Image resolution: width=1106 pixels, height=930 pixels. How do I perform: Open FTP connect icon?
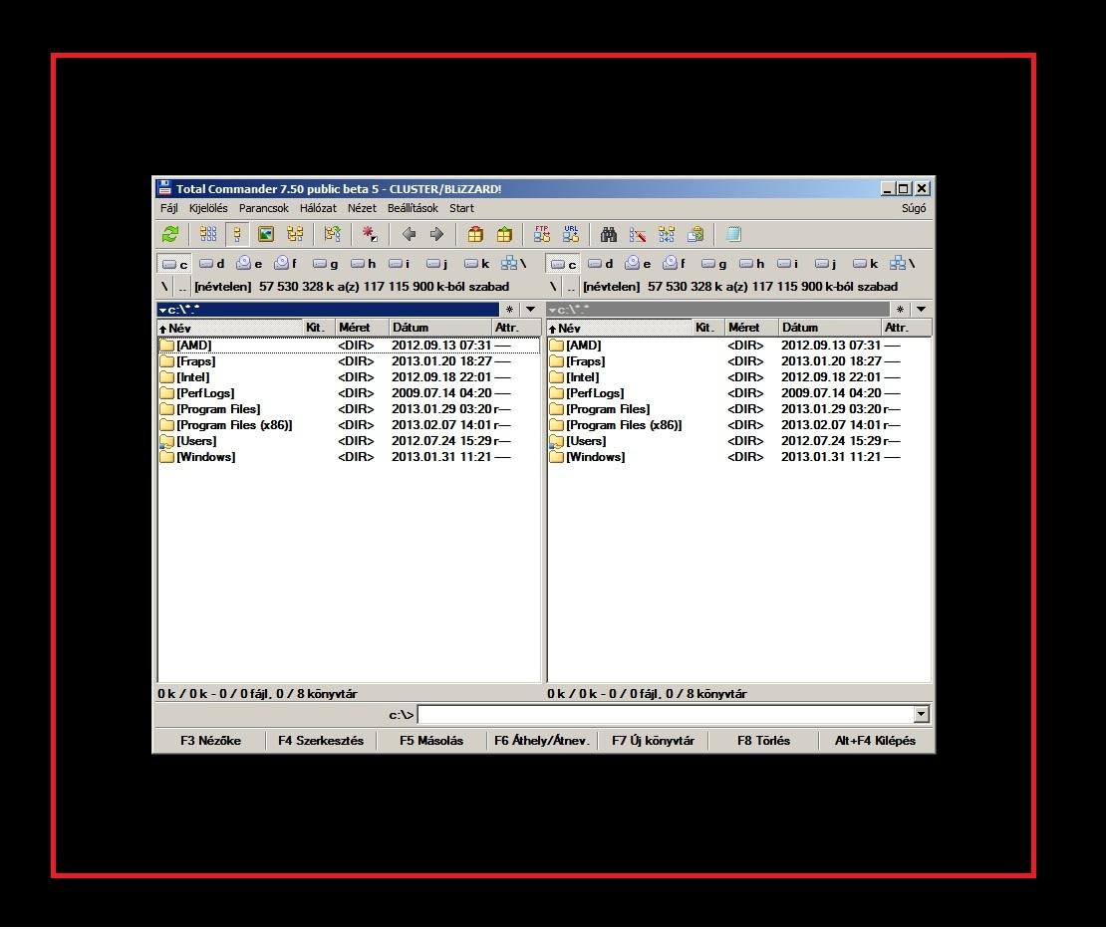542,234
